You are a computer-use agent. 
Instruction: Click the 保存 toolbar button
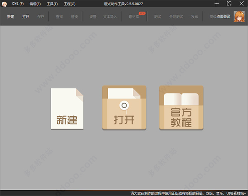tap(41, 17)
